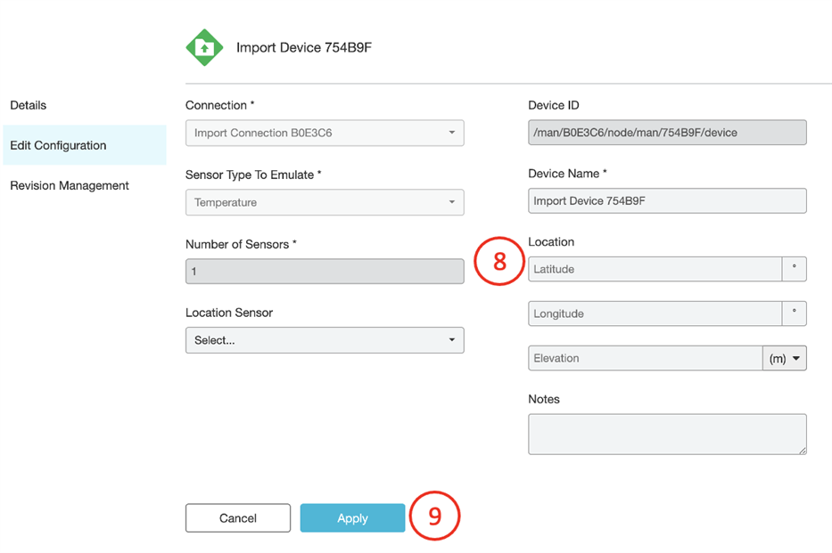Open the Connection dropdown
The height and width of the screenshot is (553, 832).
coord(325,133)
